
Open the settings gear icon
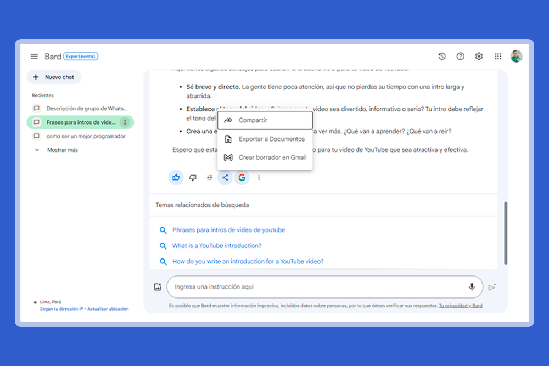coord(479,56)
